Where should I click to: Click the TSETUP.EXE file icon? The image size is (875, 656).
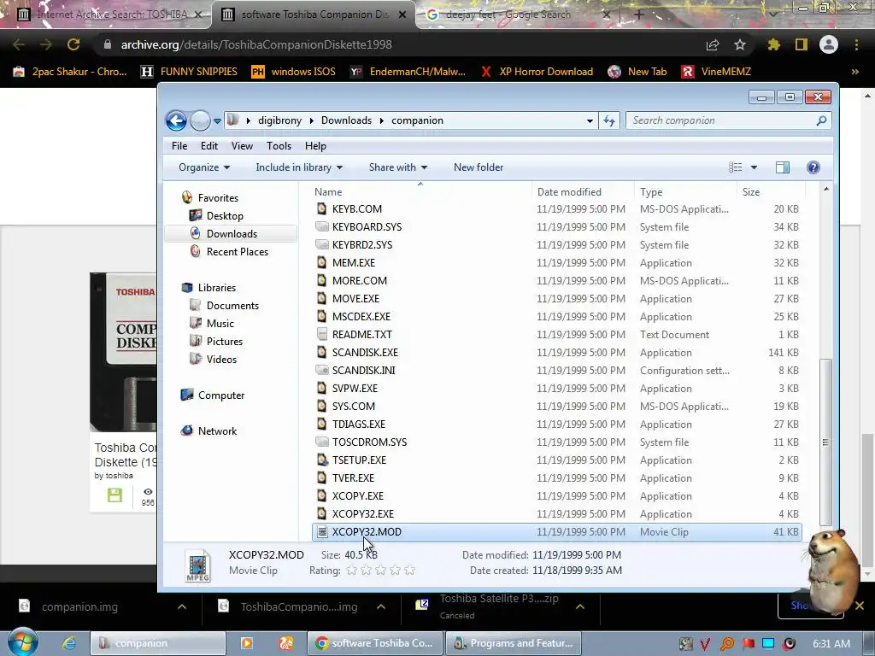[x=321, y=460]
